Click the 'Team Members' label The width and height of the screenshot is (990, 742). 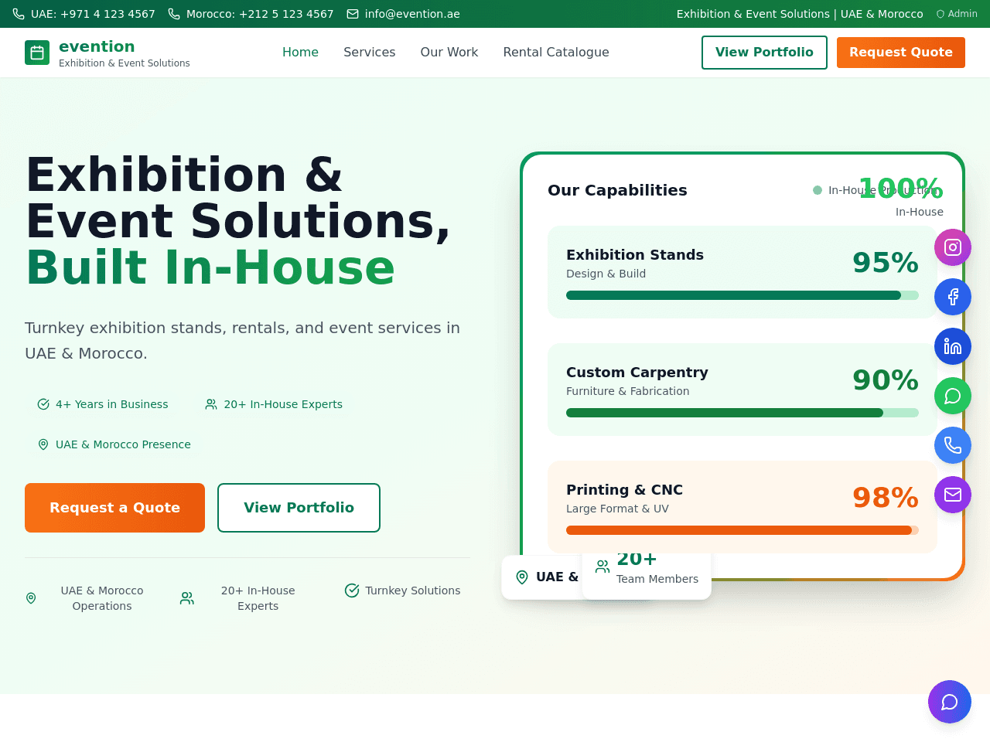click(657, 579)
